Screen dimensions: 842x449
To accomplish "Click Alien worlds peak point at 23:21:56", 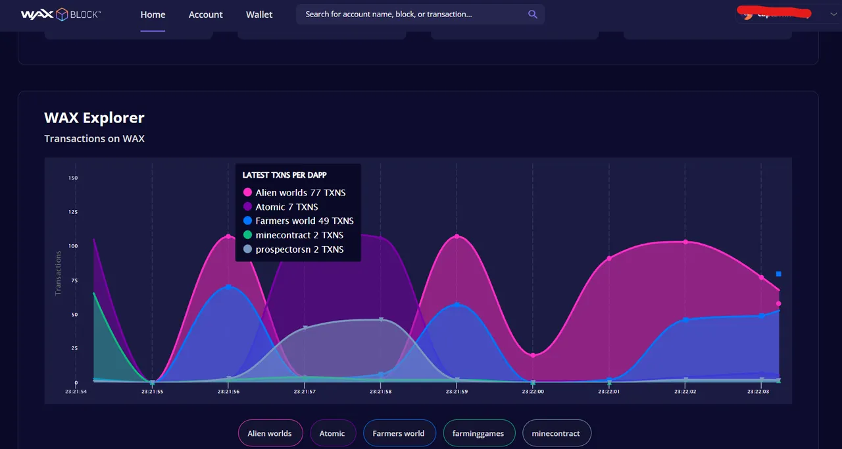I will click(x=228, y=236).
